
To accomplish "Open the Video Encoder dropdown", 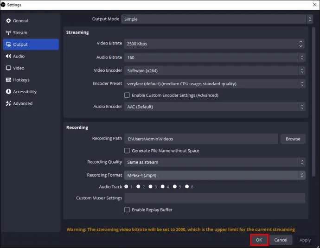I will (215, 71).
